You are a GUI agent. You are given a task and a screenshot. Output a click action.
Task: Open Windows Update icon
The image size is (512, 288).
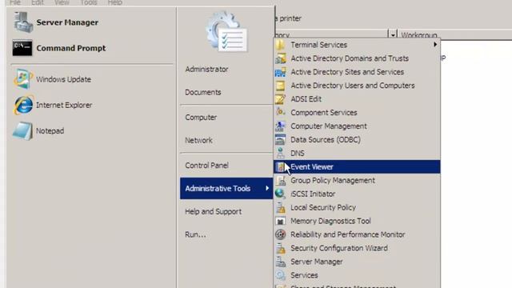22,79
